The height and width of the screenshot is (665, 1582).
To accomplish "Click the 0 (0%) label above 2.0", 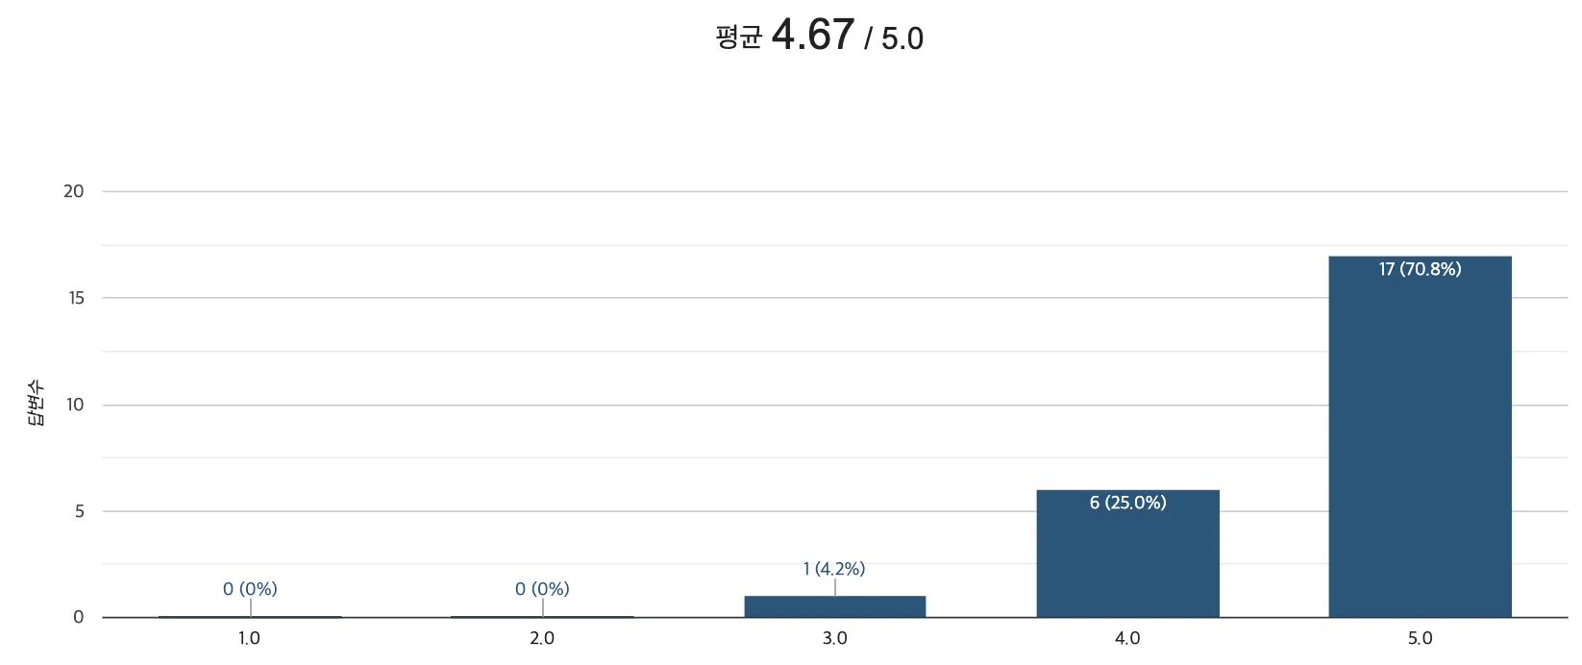I will 542,589.
